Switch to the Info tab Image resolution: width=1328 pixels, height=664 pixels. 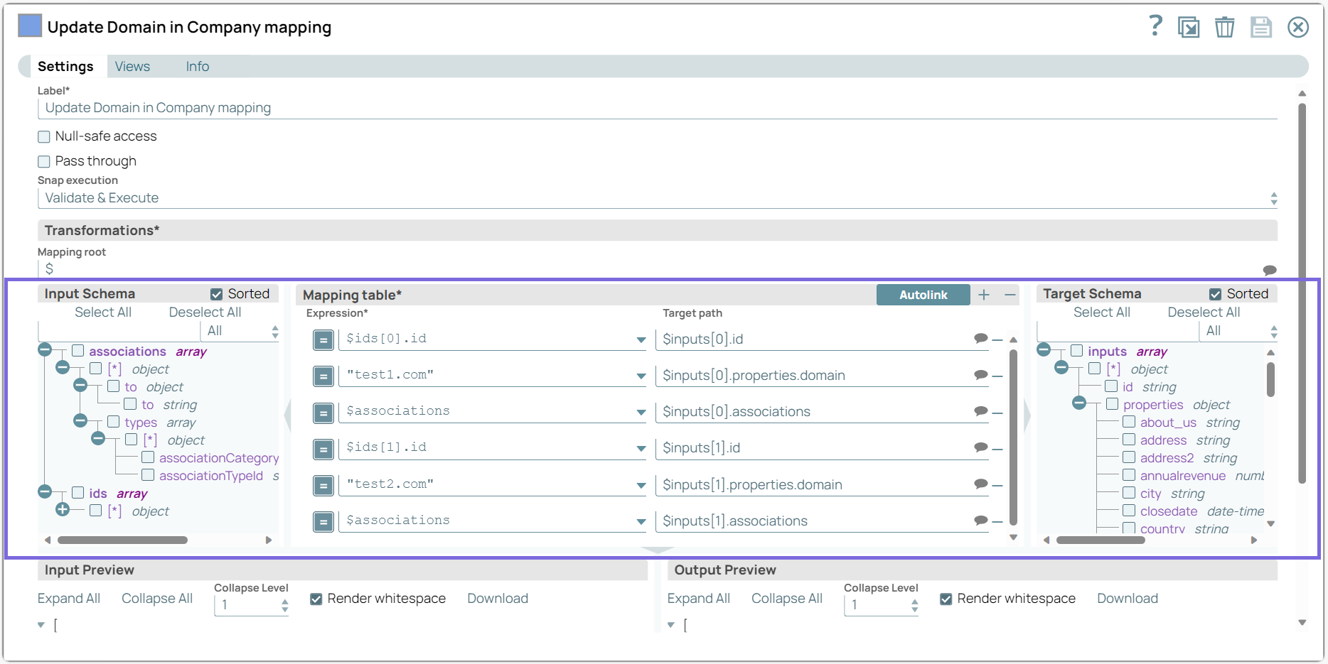(198, 66)
